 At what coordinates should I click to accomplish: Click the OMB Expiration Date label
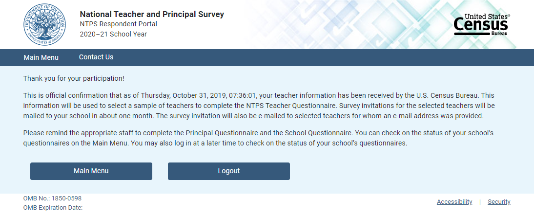(x=53, y=208)
